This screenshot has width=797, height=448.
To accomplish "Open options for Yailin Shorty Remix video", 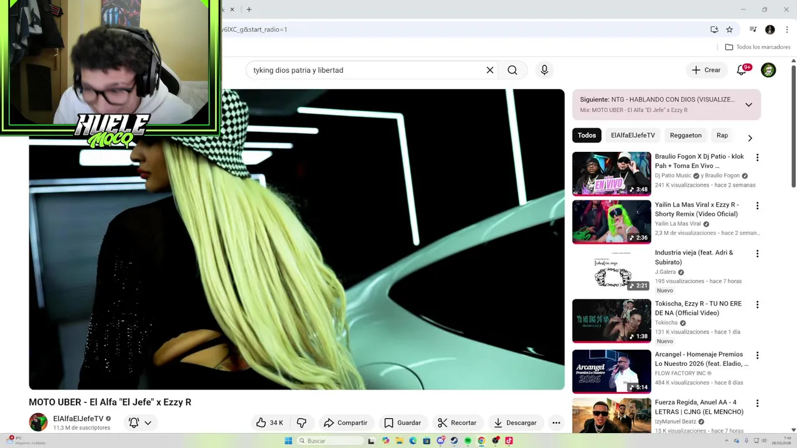I will [x=757, y=205].
